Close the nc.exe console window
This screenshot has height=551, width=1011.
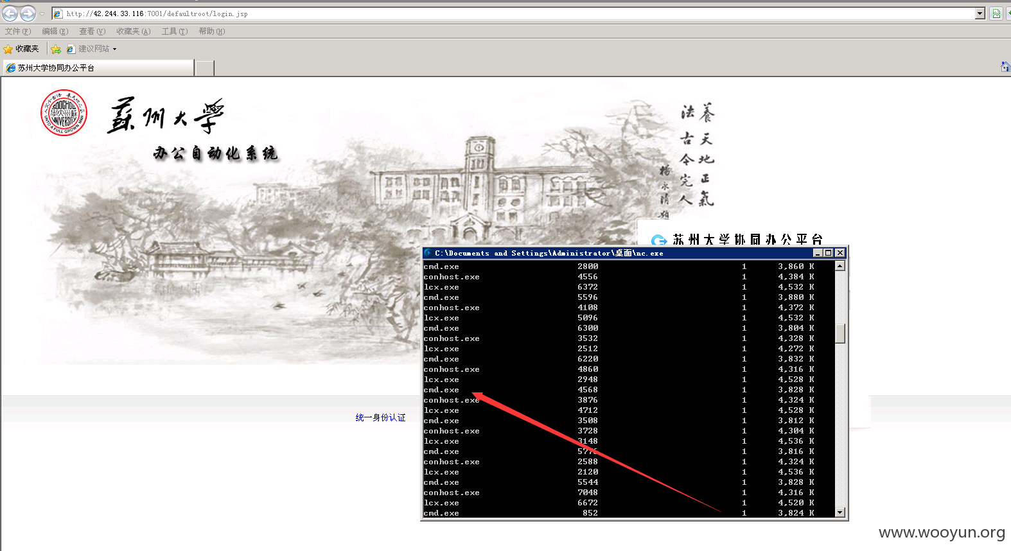[840, 253]
